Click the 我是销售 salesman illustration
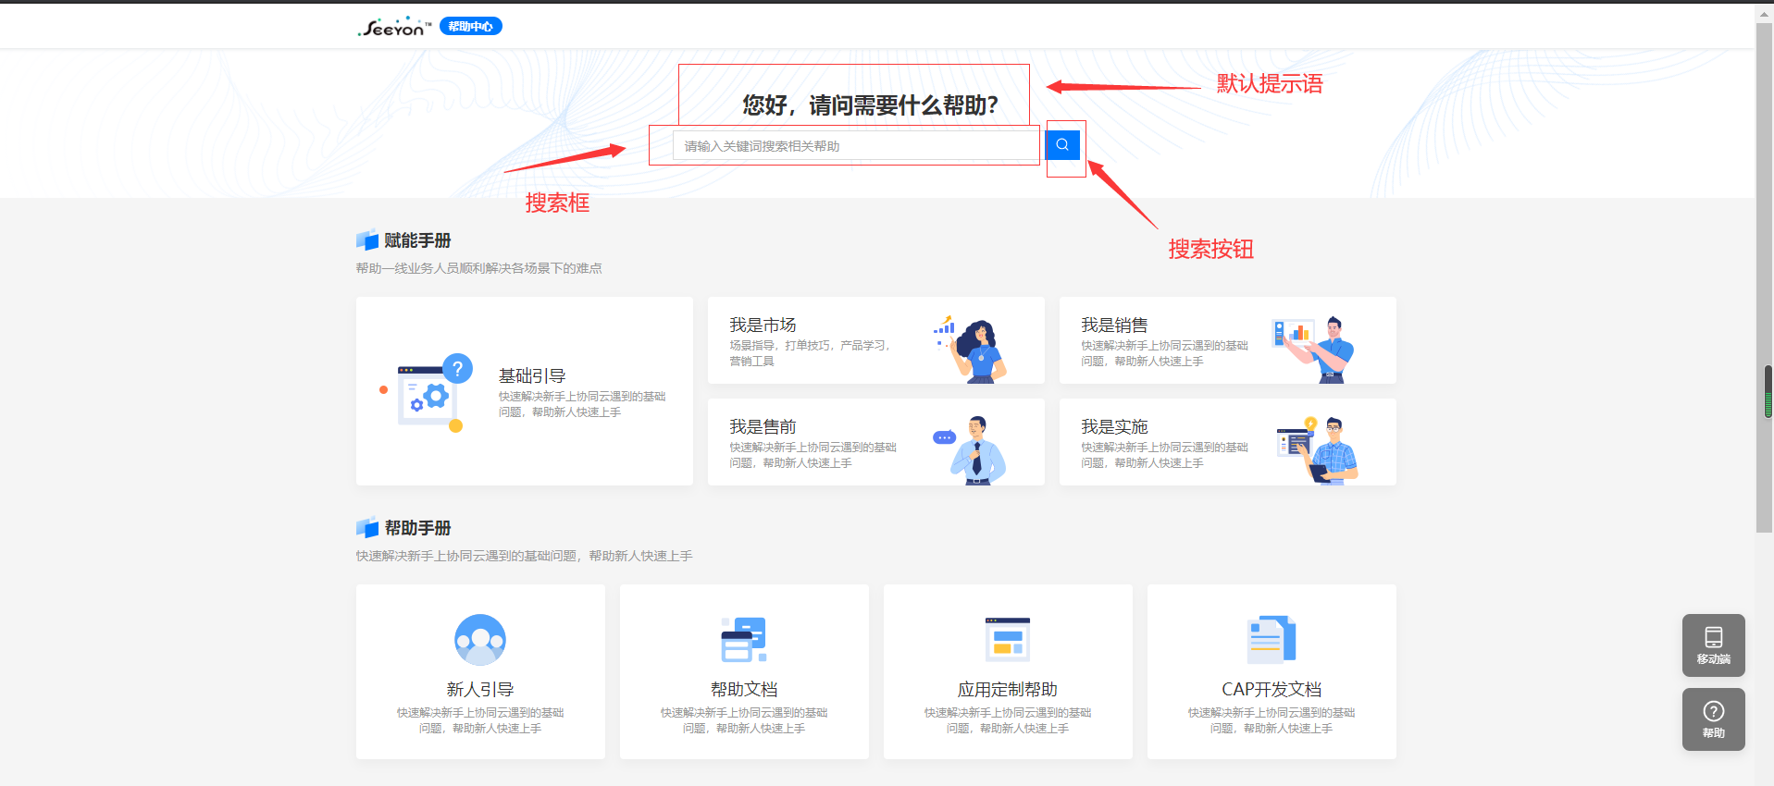1774x786 pixels. click(1313, 349)
